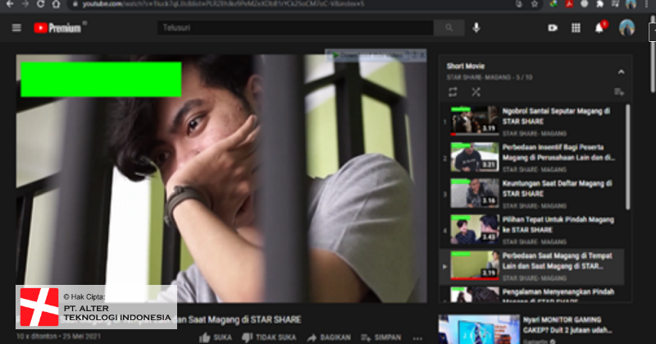Click thumbnail of third playlist video 3.16
The height and width of the screenshot is (344, 656).
click(x=475, y=194)
